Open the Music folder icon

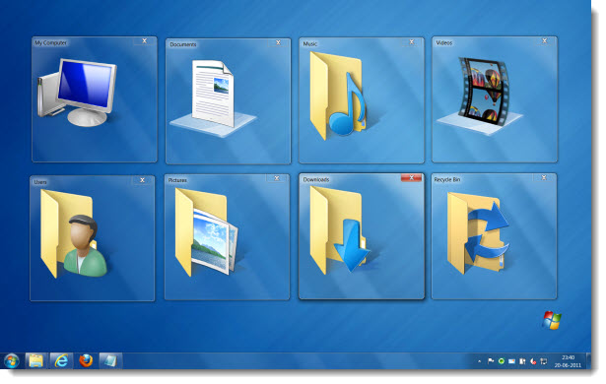(339, 96)
